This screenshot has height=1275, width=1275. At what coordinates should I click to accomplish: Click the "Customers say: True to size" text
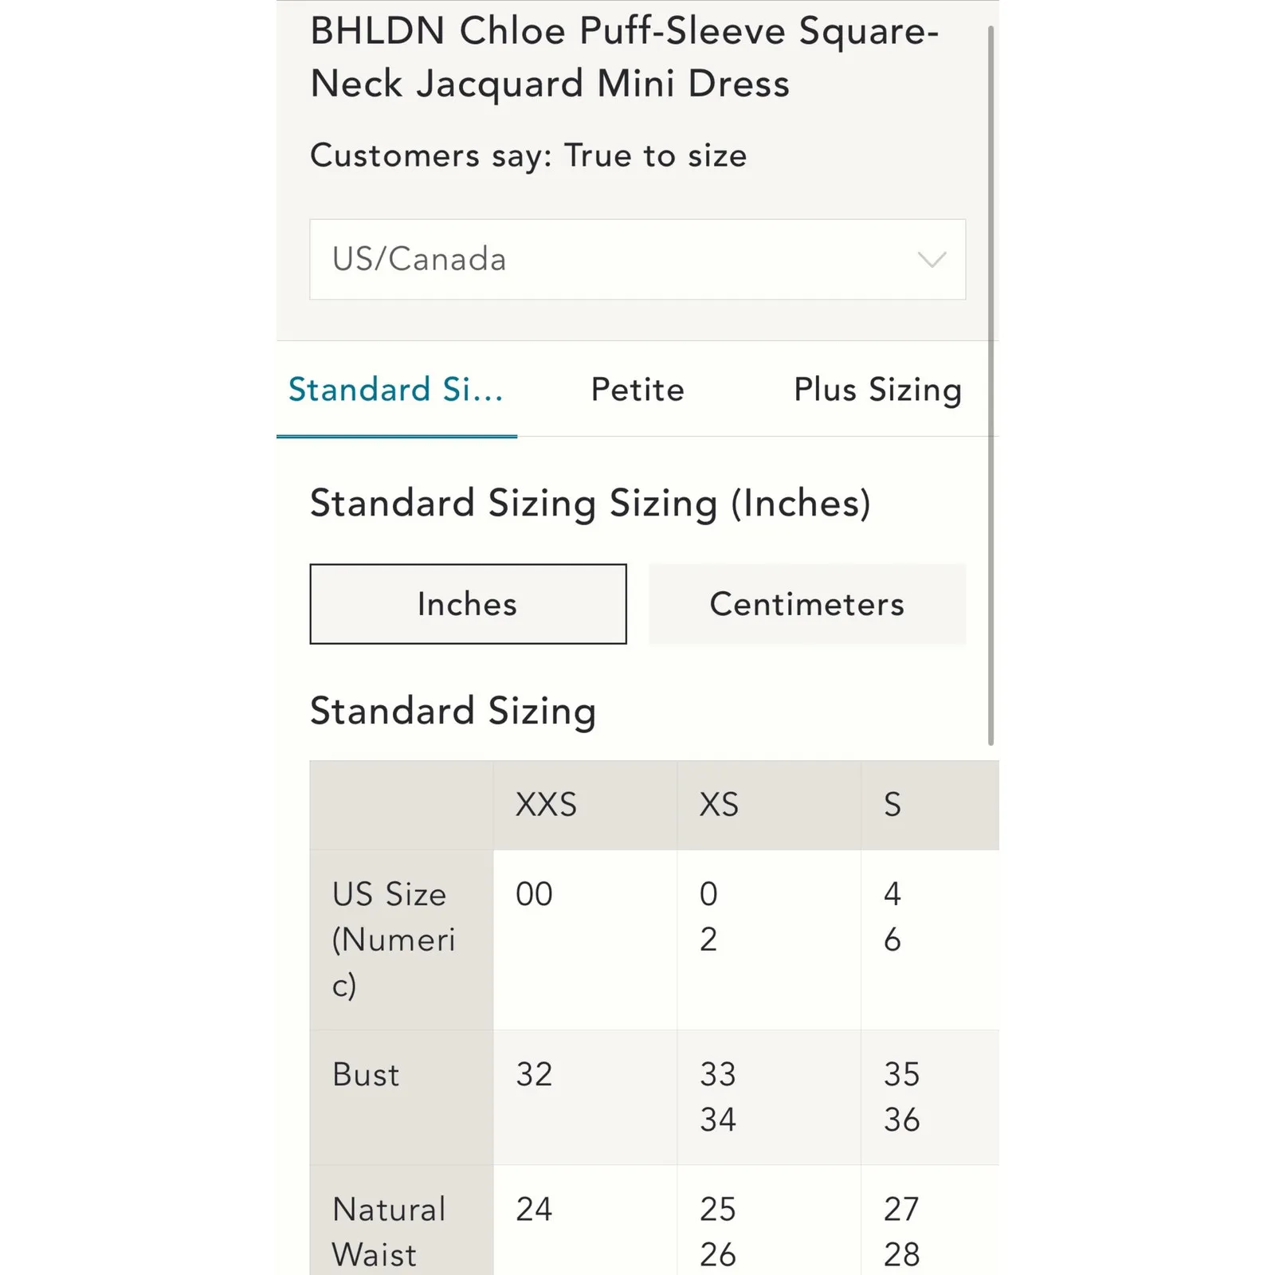click(528, 155)
